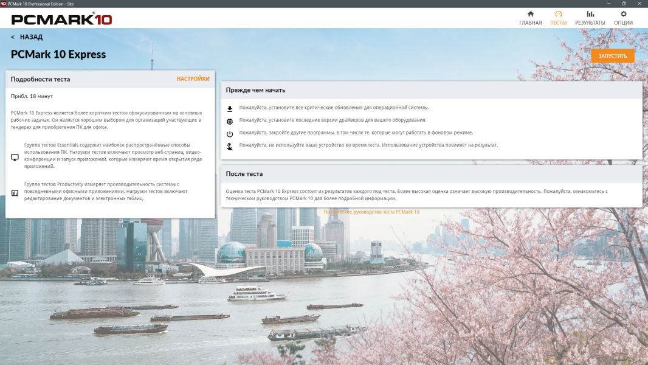Click the Essentials monitor icon
Screen dimensions: 648x365
(15, 157)
